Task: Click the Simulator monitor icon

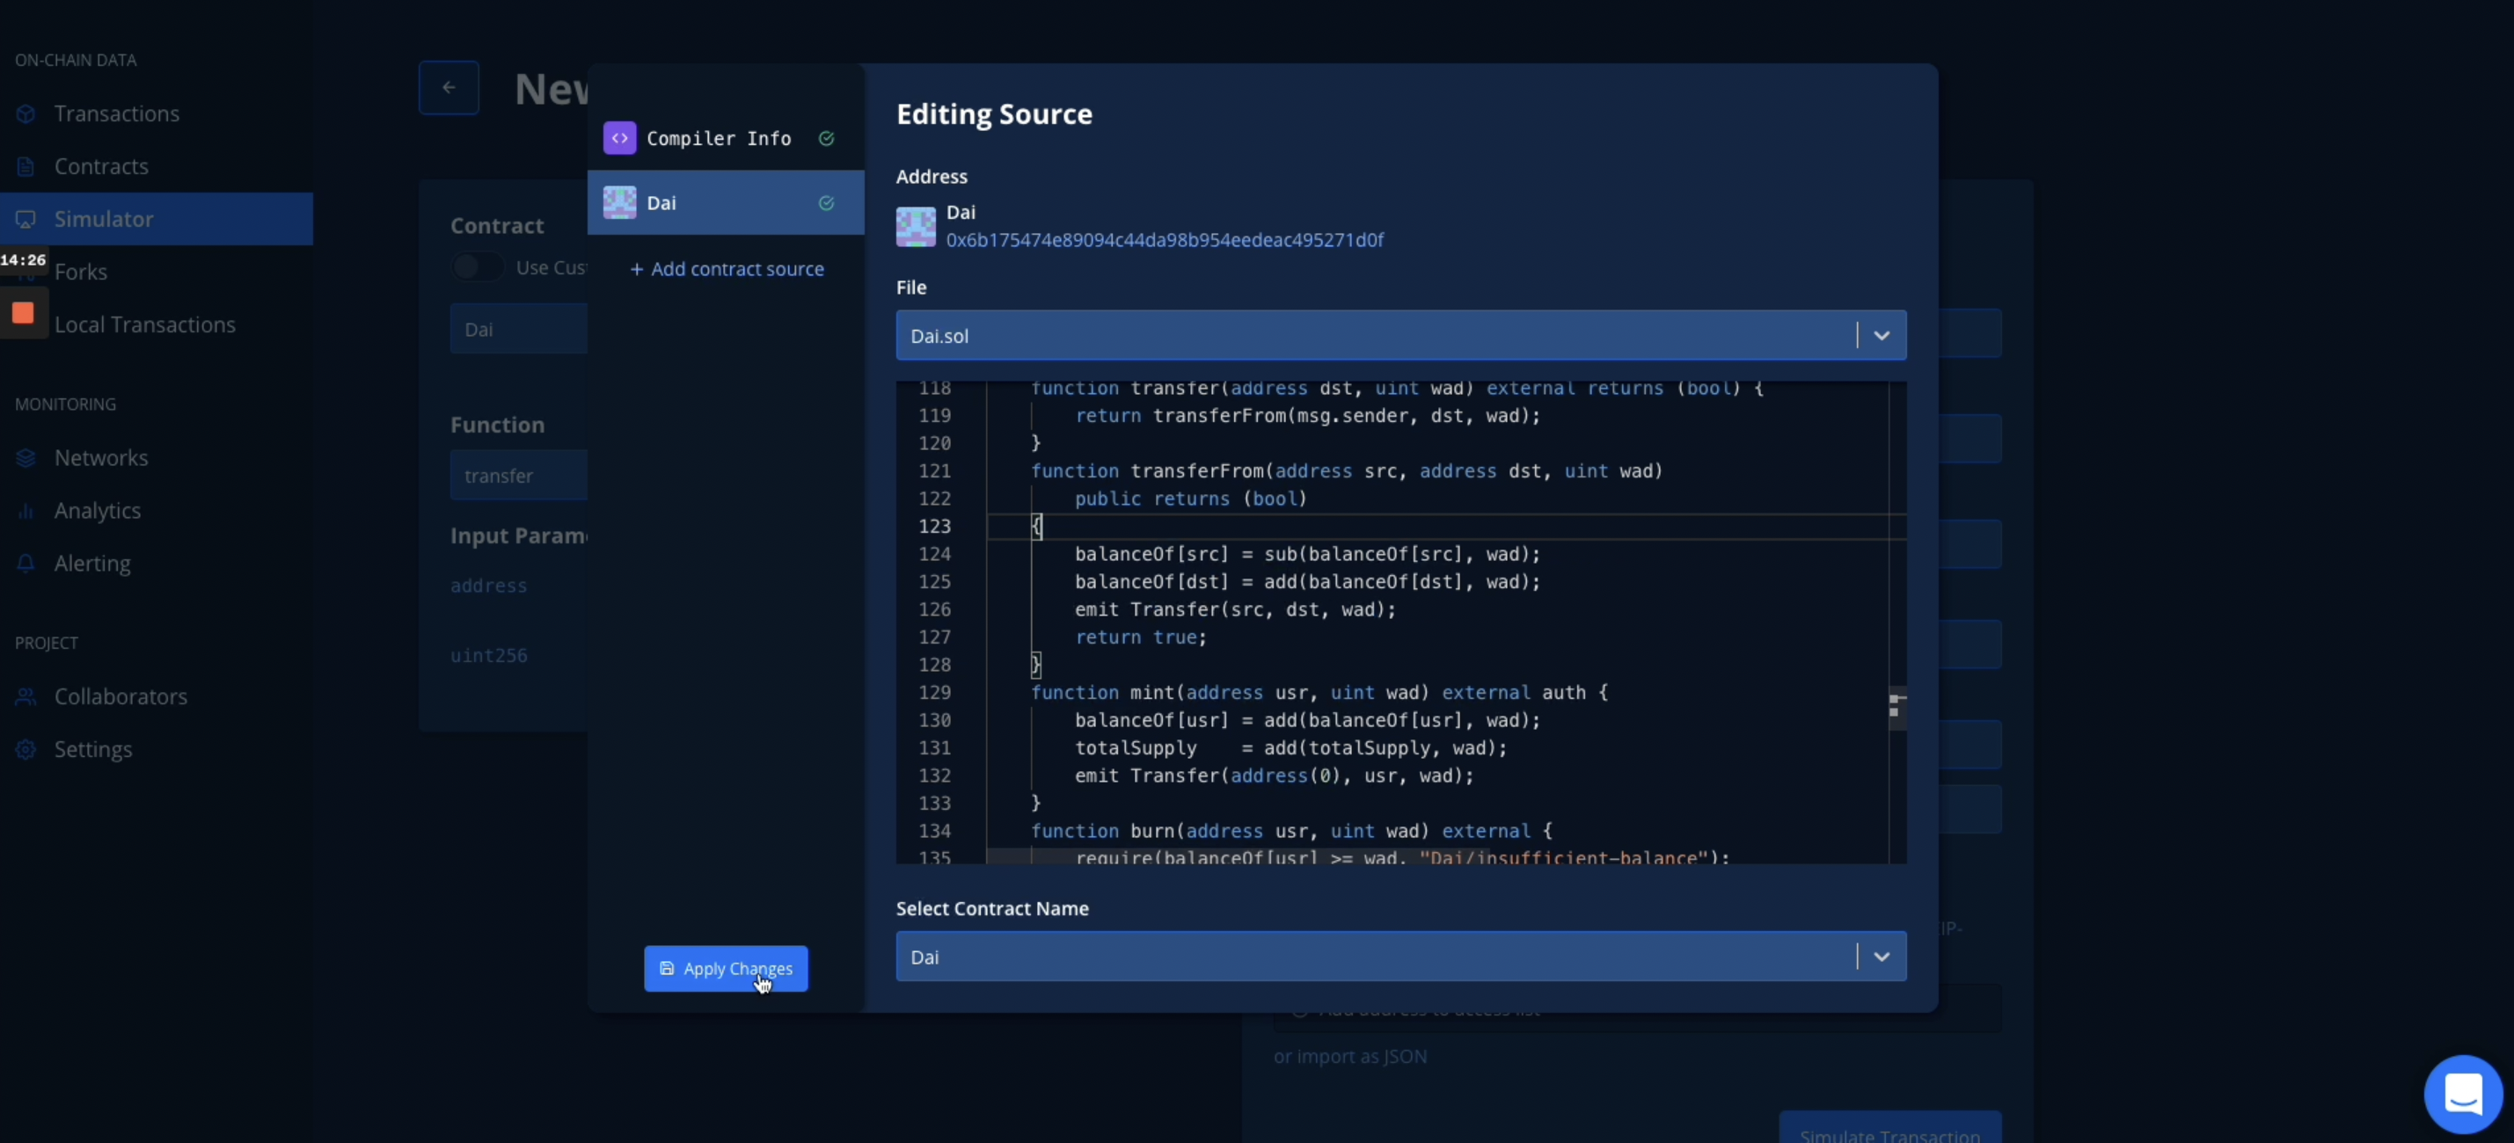Action: [26, 220]
